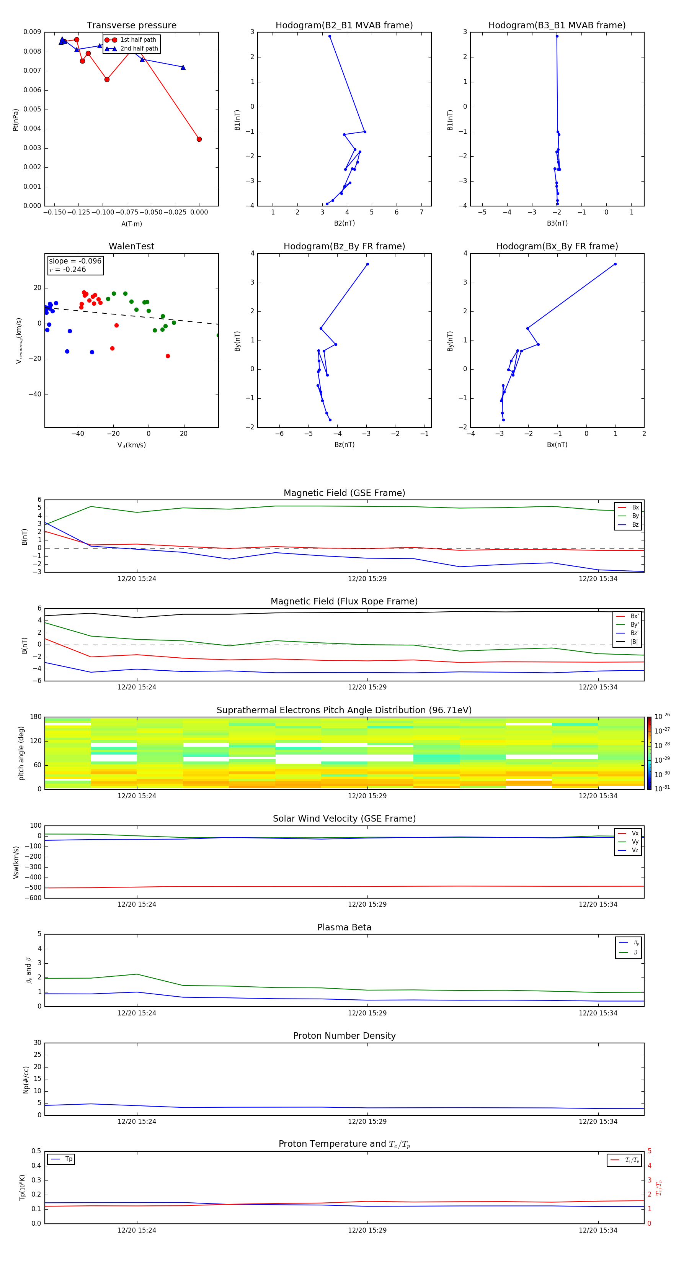Click the β legend entry in Plasma Beta

click(629, 953)
